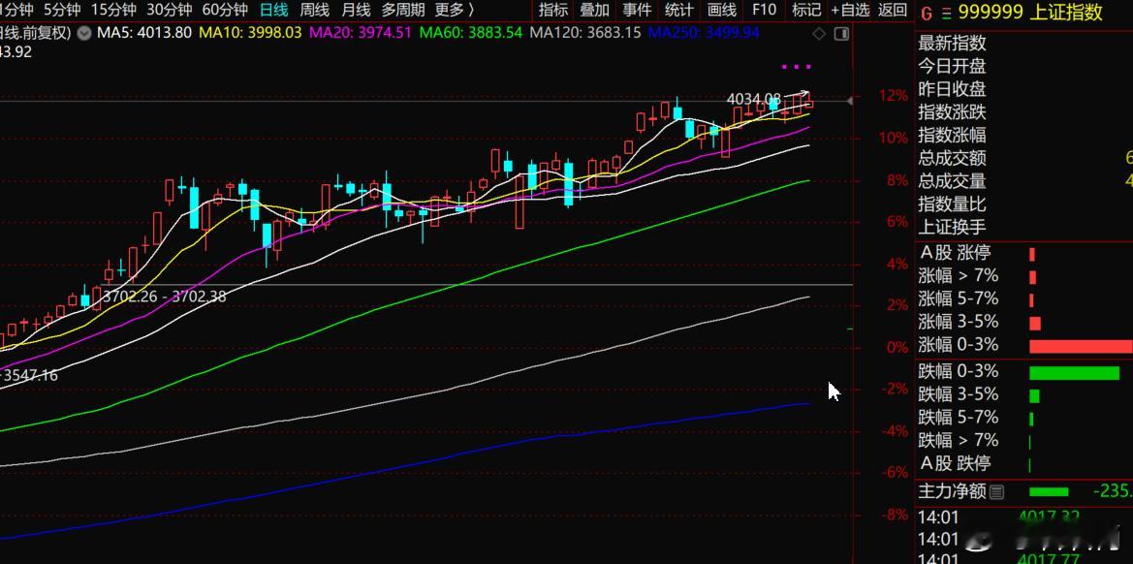Open the detail icon beside 主力净额
Screen dimensions: 1133x564
(x=996, y=491)
